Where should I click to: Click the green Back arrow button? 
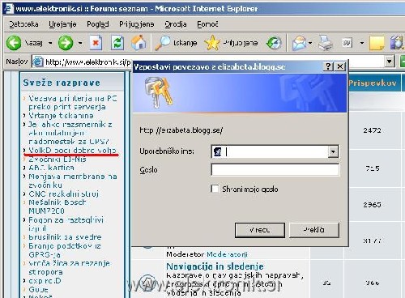(14, 43)
